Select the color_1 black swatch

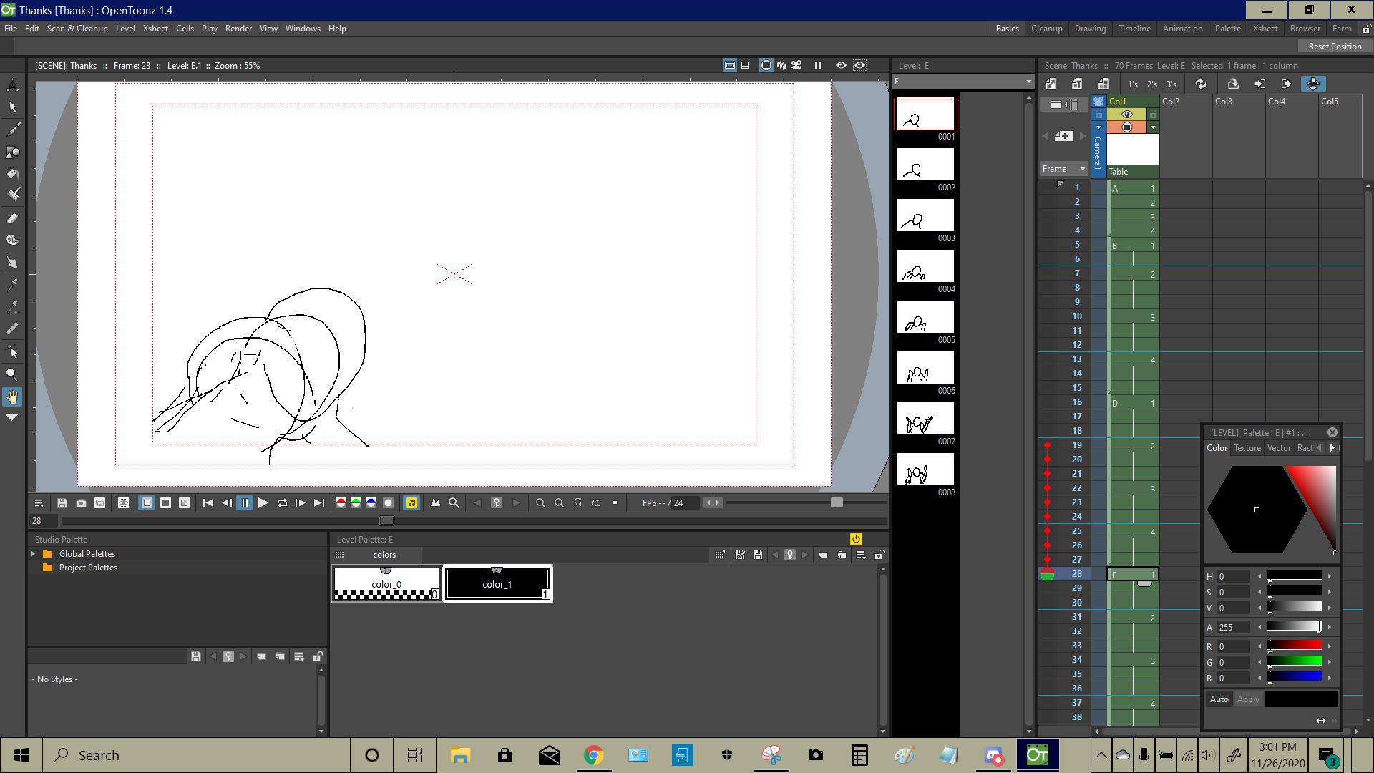coord(497,584)
